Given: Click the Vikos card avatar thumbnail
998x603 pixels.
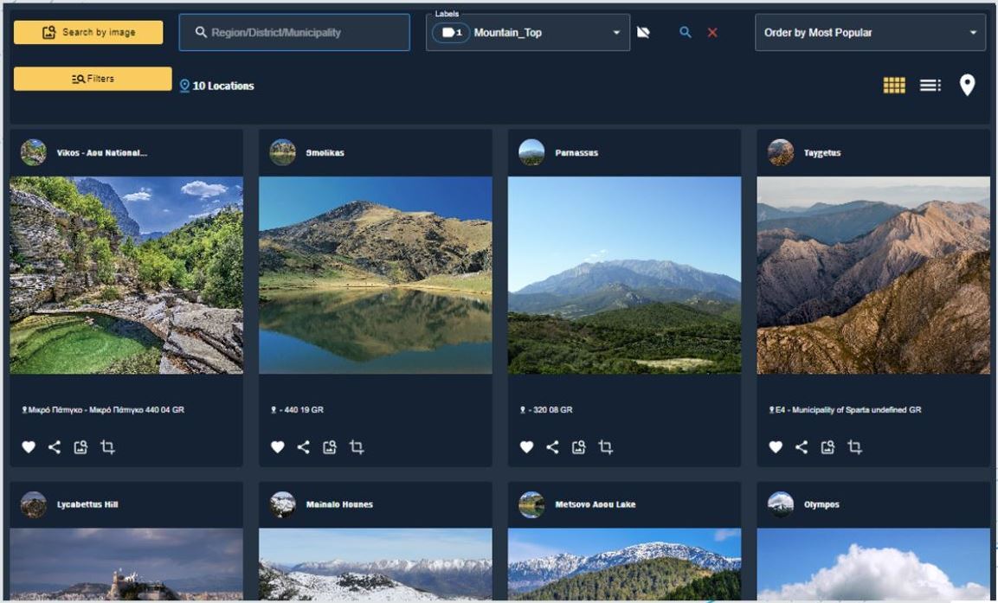Looking at the screenshot, I should 33,152.
